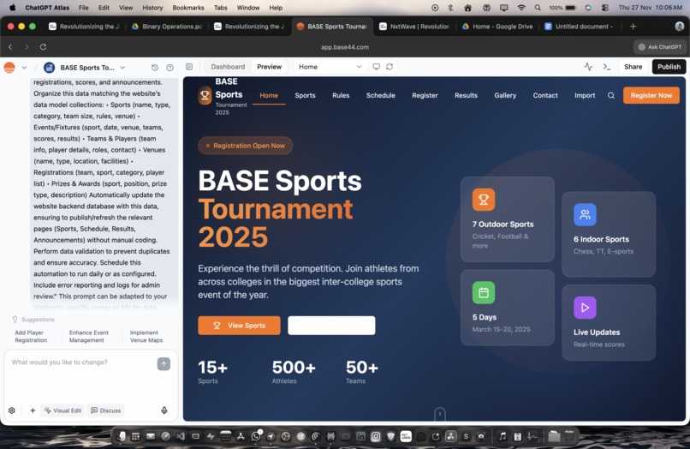Click the send arrow button in chat
Image resolution: width=690 pixels, height=449 pixels.
click(164, 363)
